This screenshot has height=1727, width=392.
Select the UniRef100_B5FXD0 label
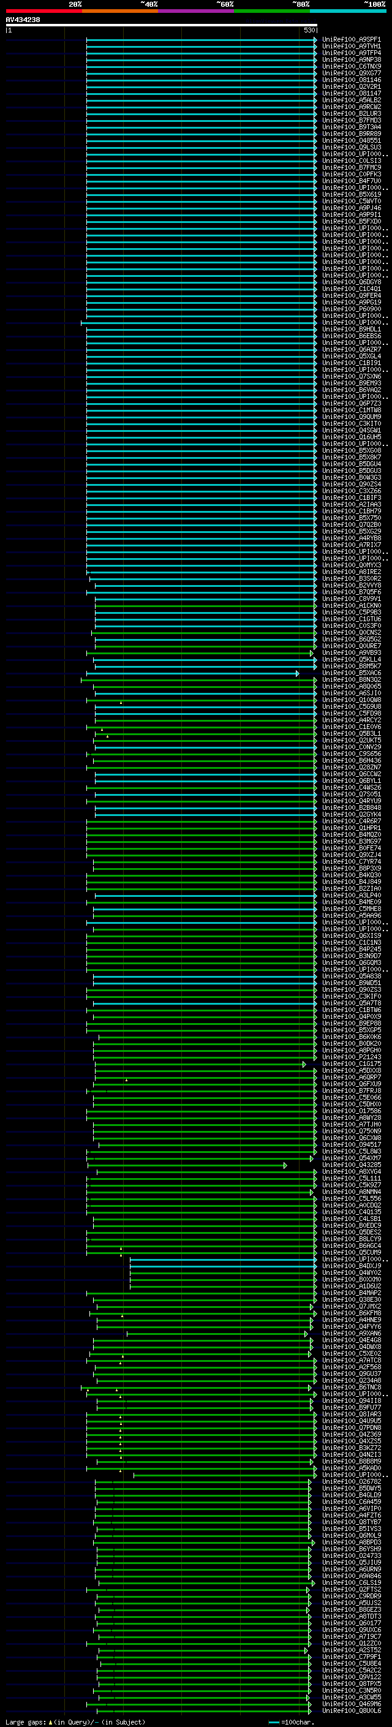point(351,221)
